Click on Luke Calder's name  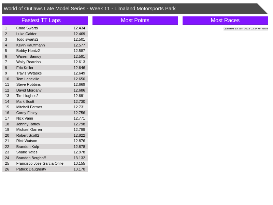pyautogui.click(x=26, y=34)
